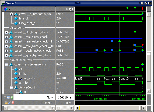Expand assert__pkt_length_check node
The image size is (154, 112).
pos(6,32)
